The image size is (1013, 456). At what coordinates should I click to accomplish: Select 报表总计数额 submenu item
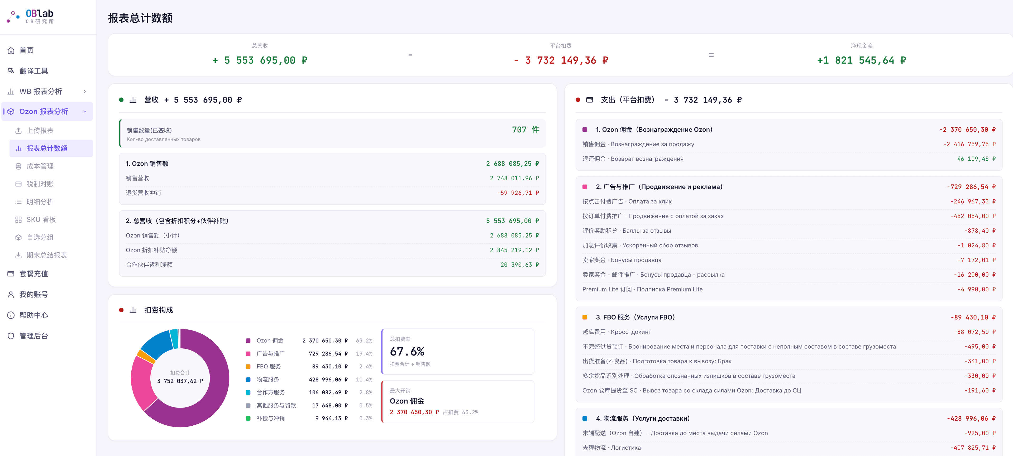51,148
